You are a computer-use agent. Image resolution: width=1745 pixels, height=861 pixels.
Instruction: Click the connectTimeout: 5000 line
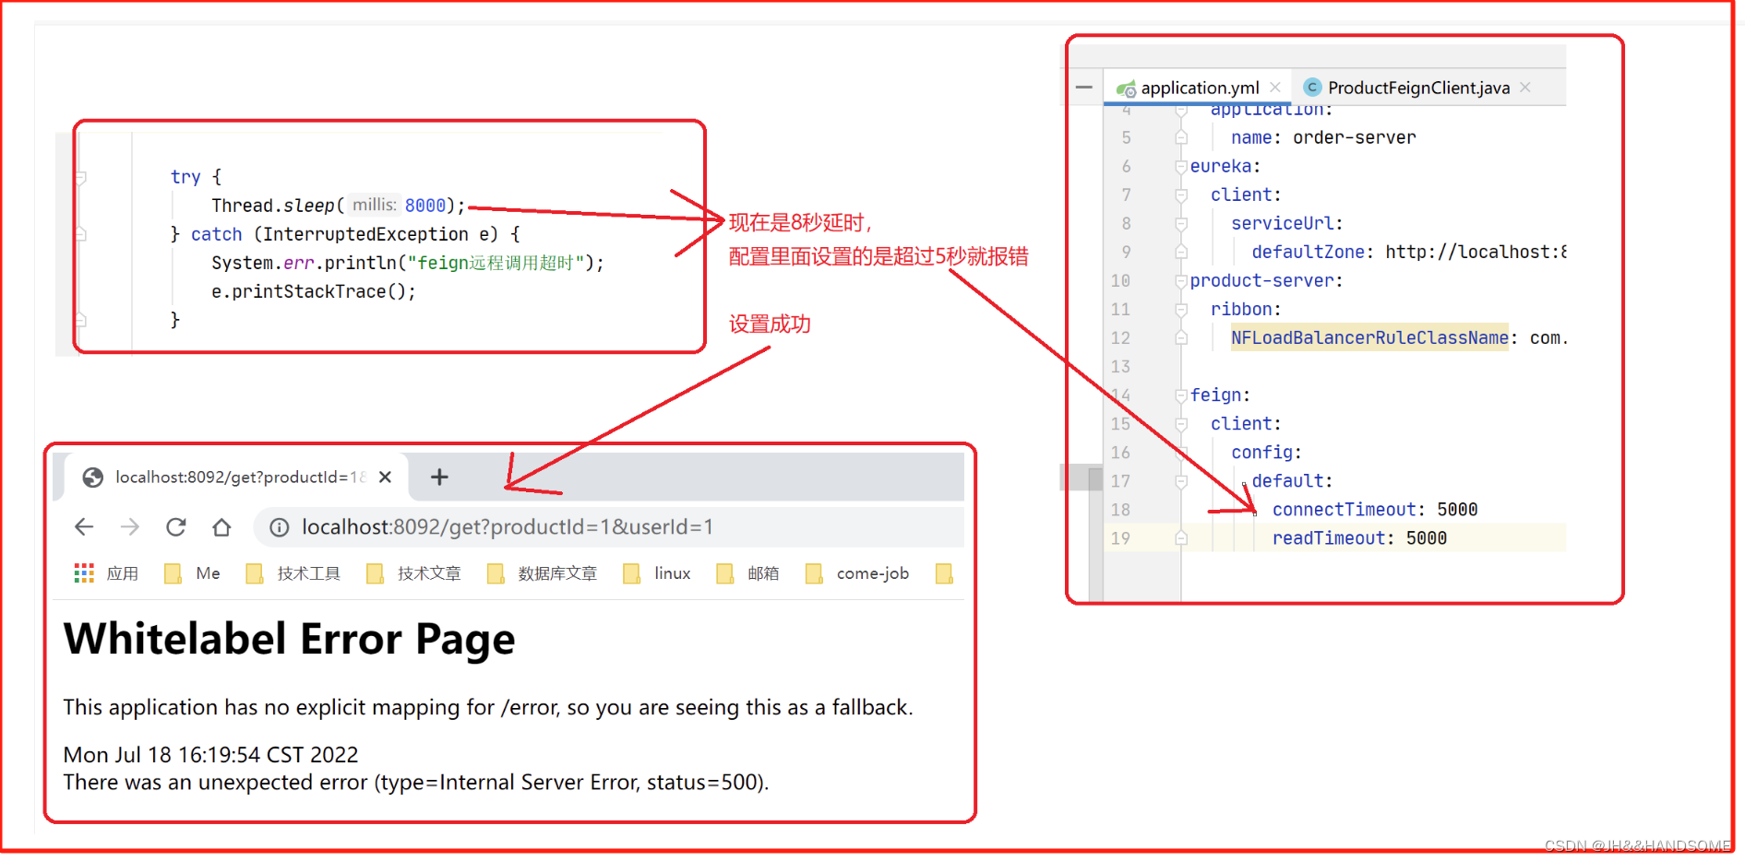pyautogui.click(x=1375, y=510)
